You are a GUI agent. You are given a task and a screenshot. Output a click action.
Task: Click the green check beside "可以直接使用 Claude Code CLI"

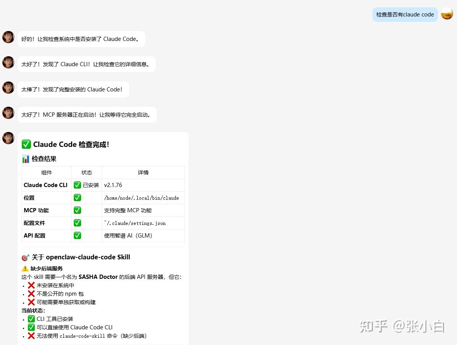tap(31, 327)
